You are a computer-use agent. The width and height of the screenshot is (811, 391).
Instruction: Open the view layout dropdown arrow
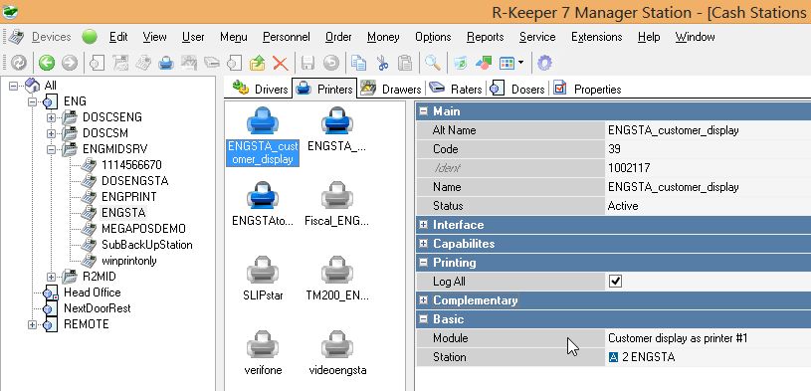point(520,63)
